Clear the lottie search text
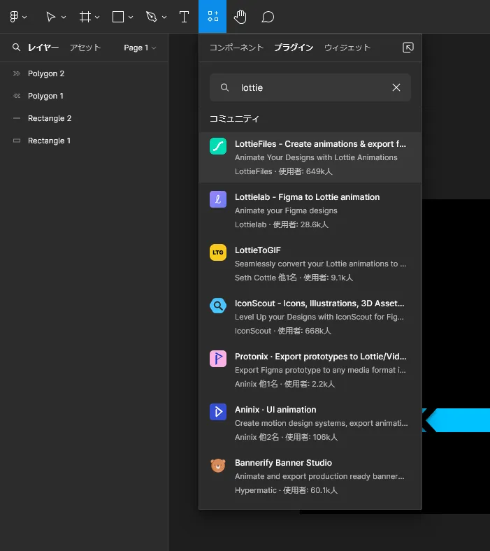 (396, 87)
